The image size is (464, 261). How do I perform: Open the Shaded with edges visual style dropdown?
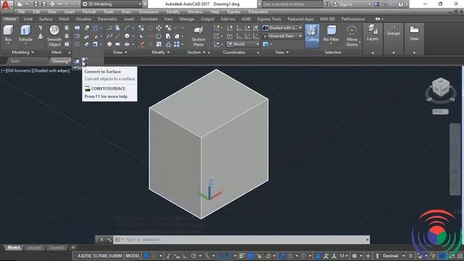point(283,28)
